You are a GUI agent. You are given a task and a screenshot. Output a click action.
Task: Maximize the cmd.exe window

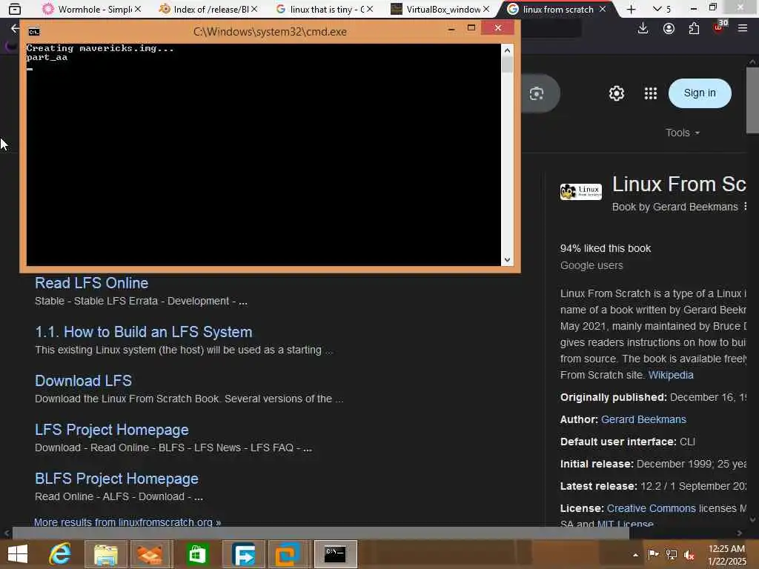(x=471, y=28)
